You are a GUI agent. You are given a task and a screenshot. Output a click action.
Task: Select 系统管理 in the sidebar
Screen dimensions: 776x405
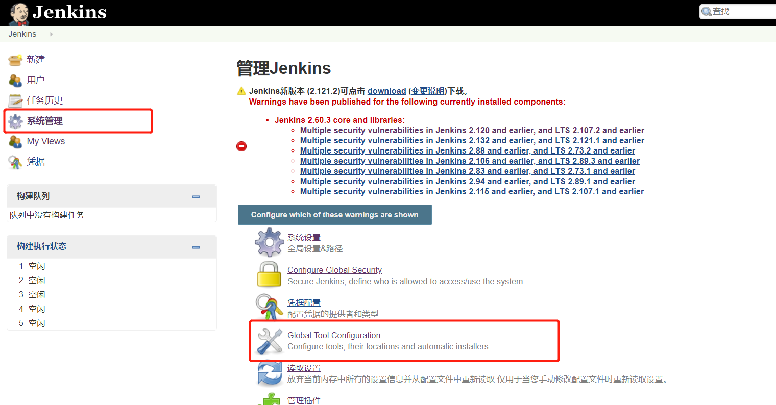45,121
